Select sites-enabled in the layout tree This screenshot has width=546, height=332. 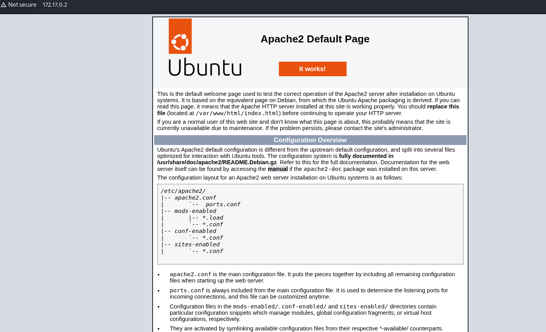[197, 244]
